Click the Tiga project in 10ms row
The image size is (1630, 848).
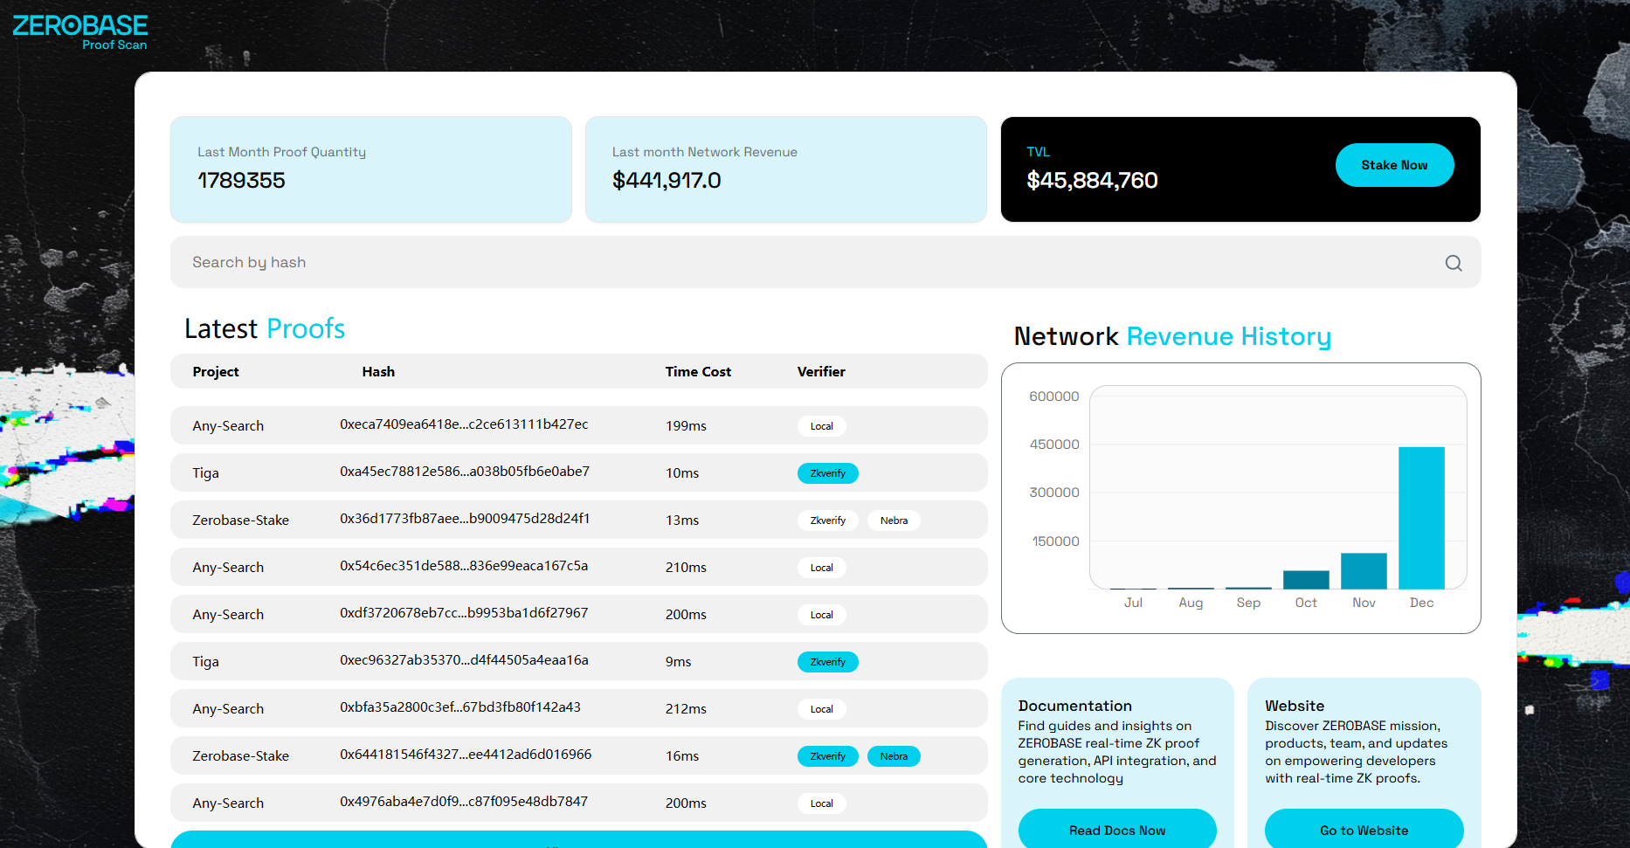click(x=206, y=473)
